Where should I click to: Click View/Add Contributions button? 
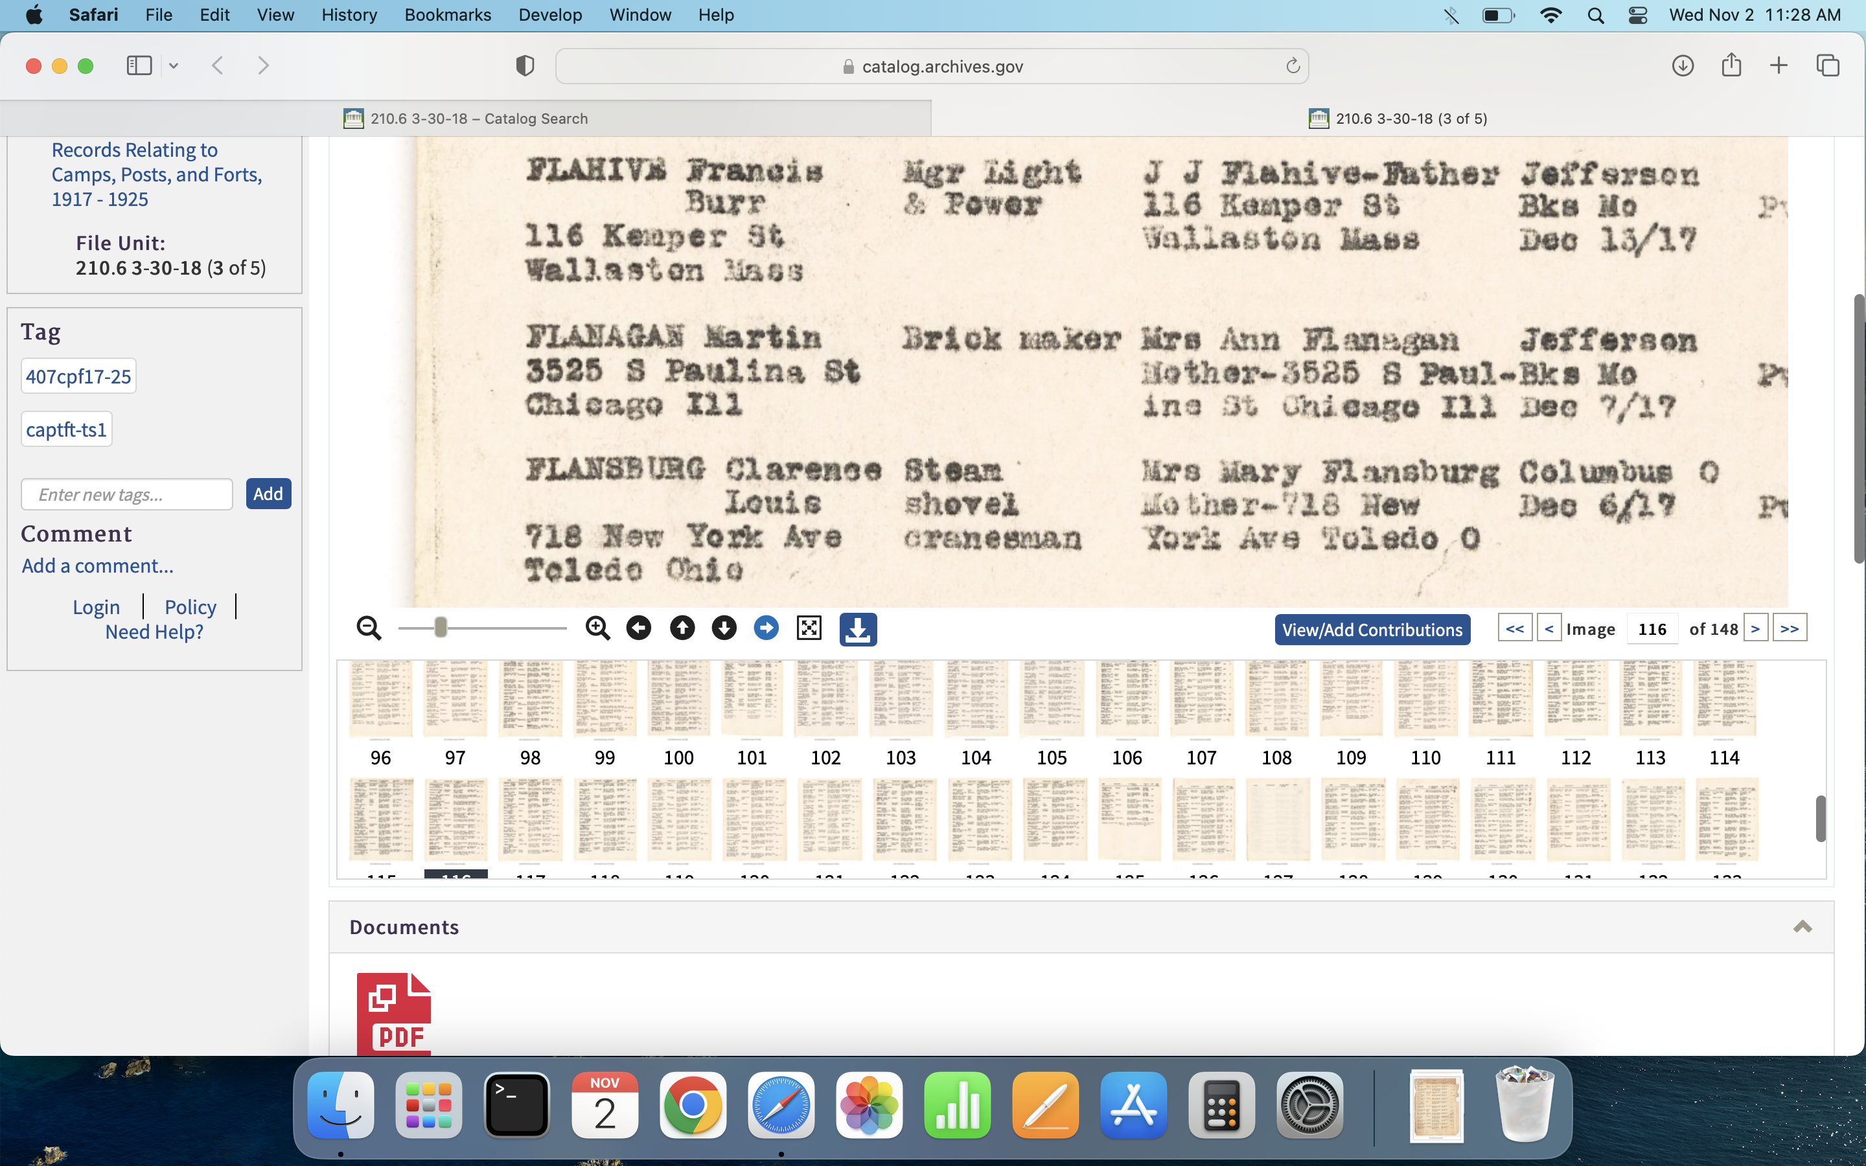[x=1372, y=629]
